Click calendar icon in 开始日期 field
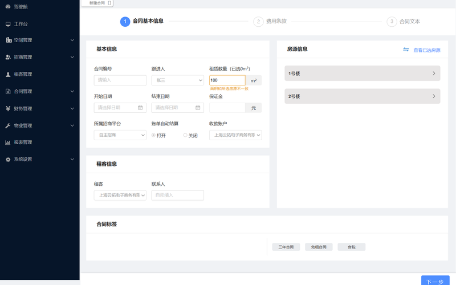Screen dimensions: 456x285 [x=140, y=108]
